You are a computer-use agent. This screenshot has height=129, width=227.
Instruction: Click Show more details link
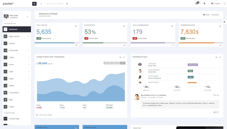click(45, 115)
